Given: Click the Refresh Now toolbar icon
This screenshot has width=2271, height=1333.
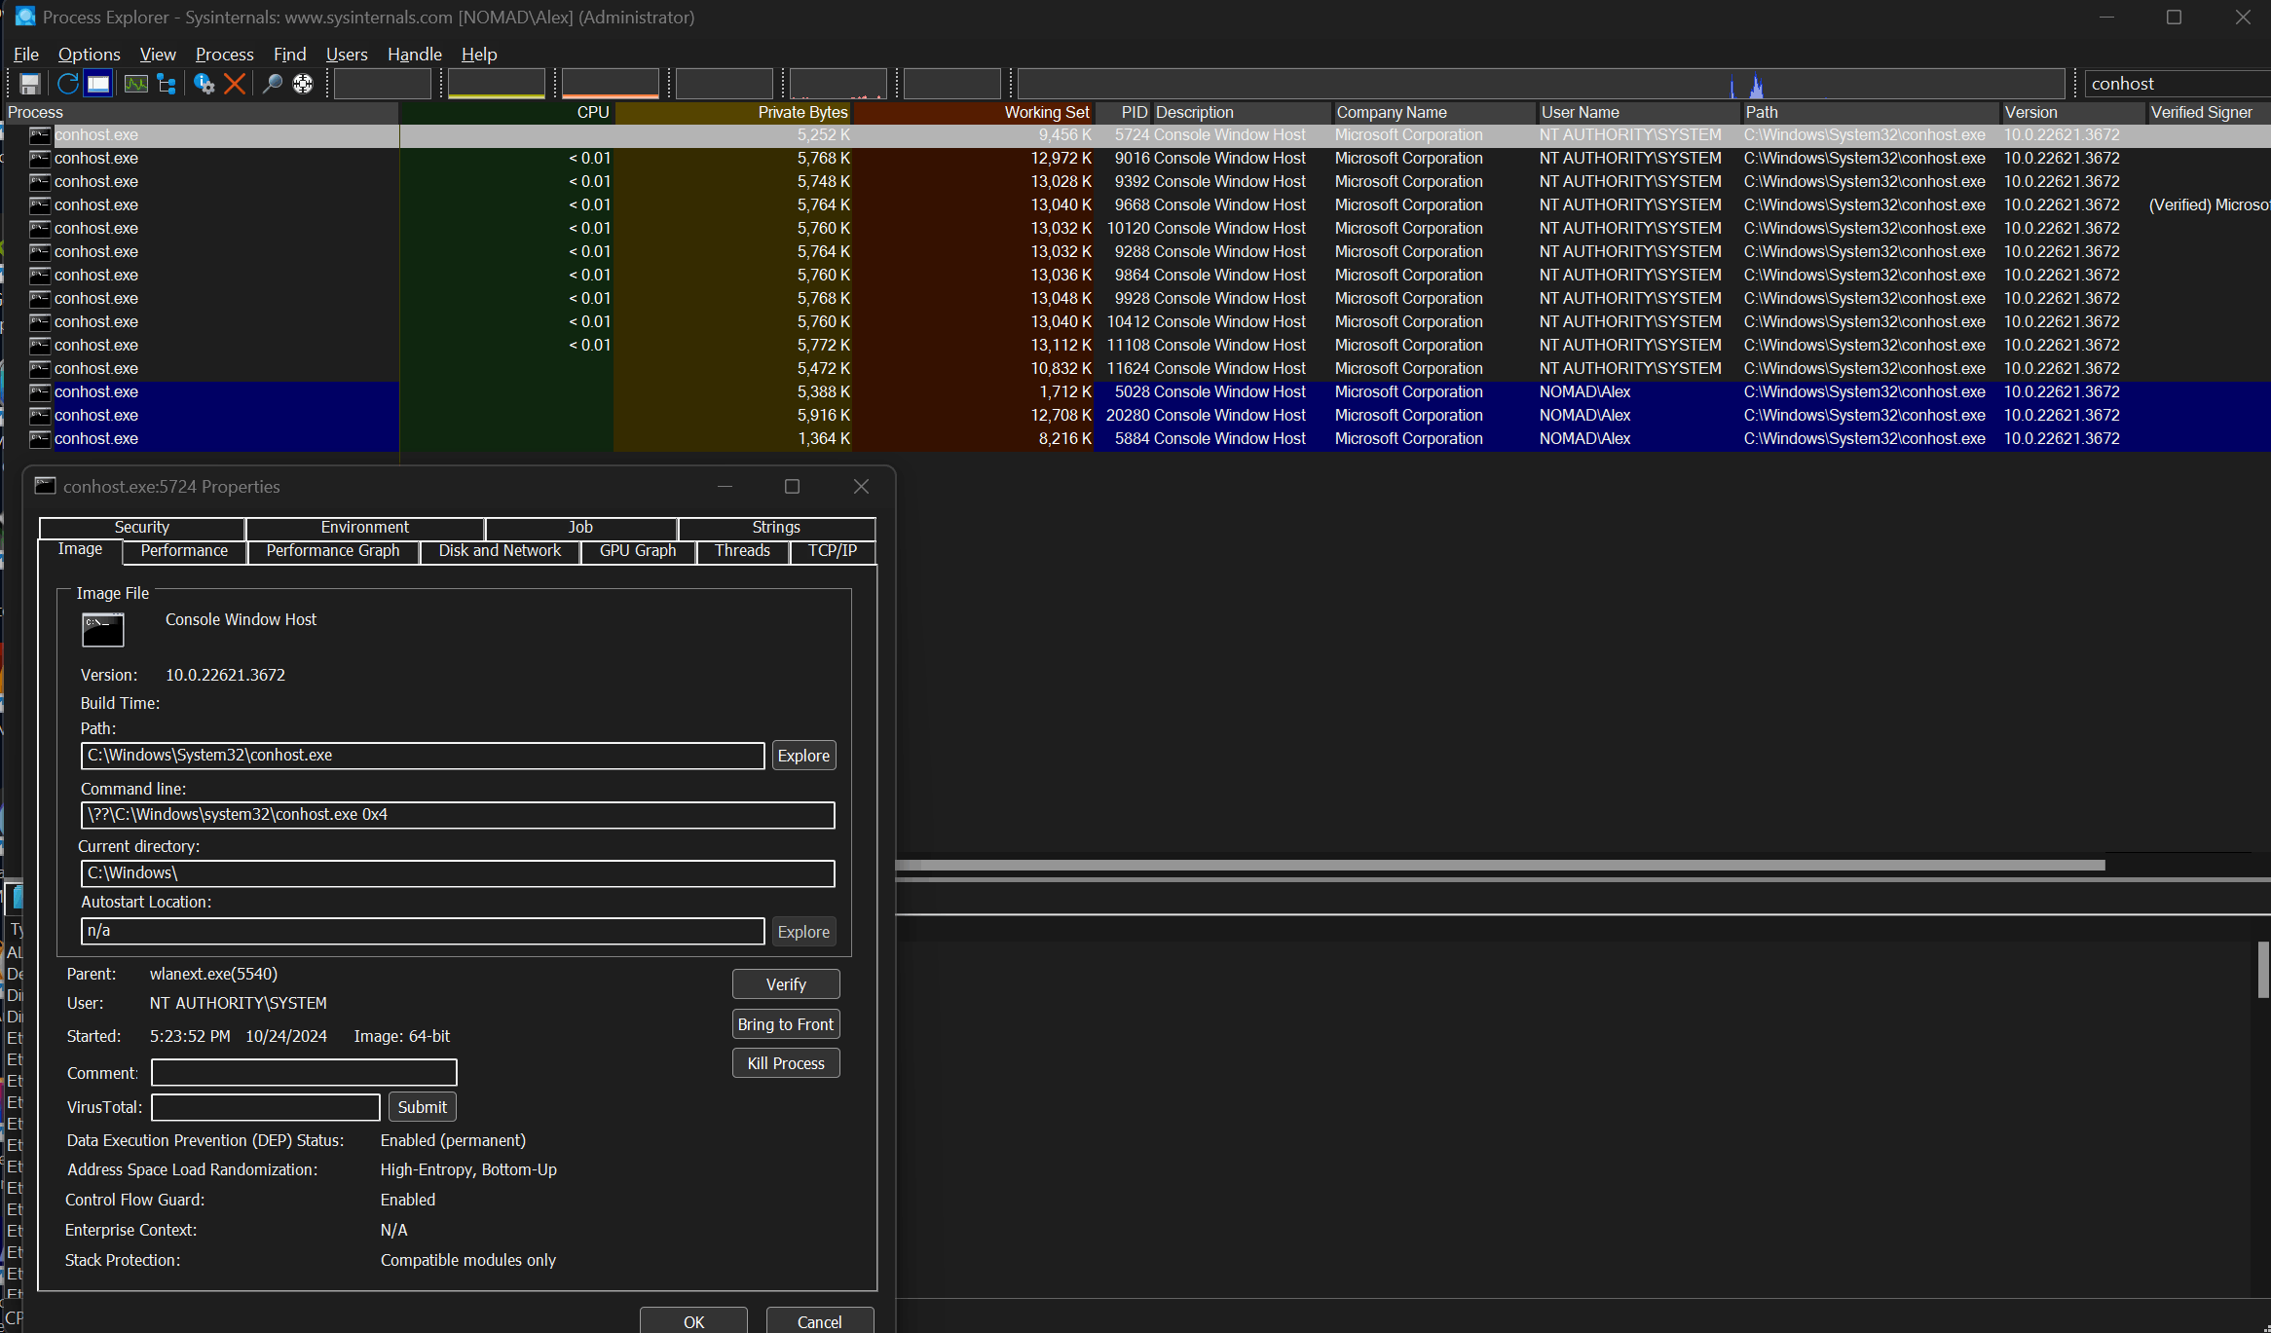Looking at the screenshot, I should click(67, 84).
